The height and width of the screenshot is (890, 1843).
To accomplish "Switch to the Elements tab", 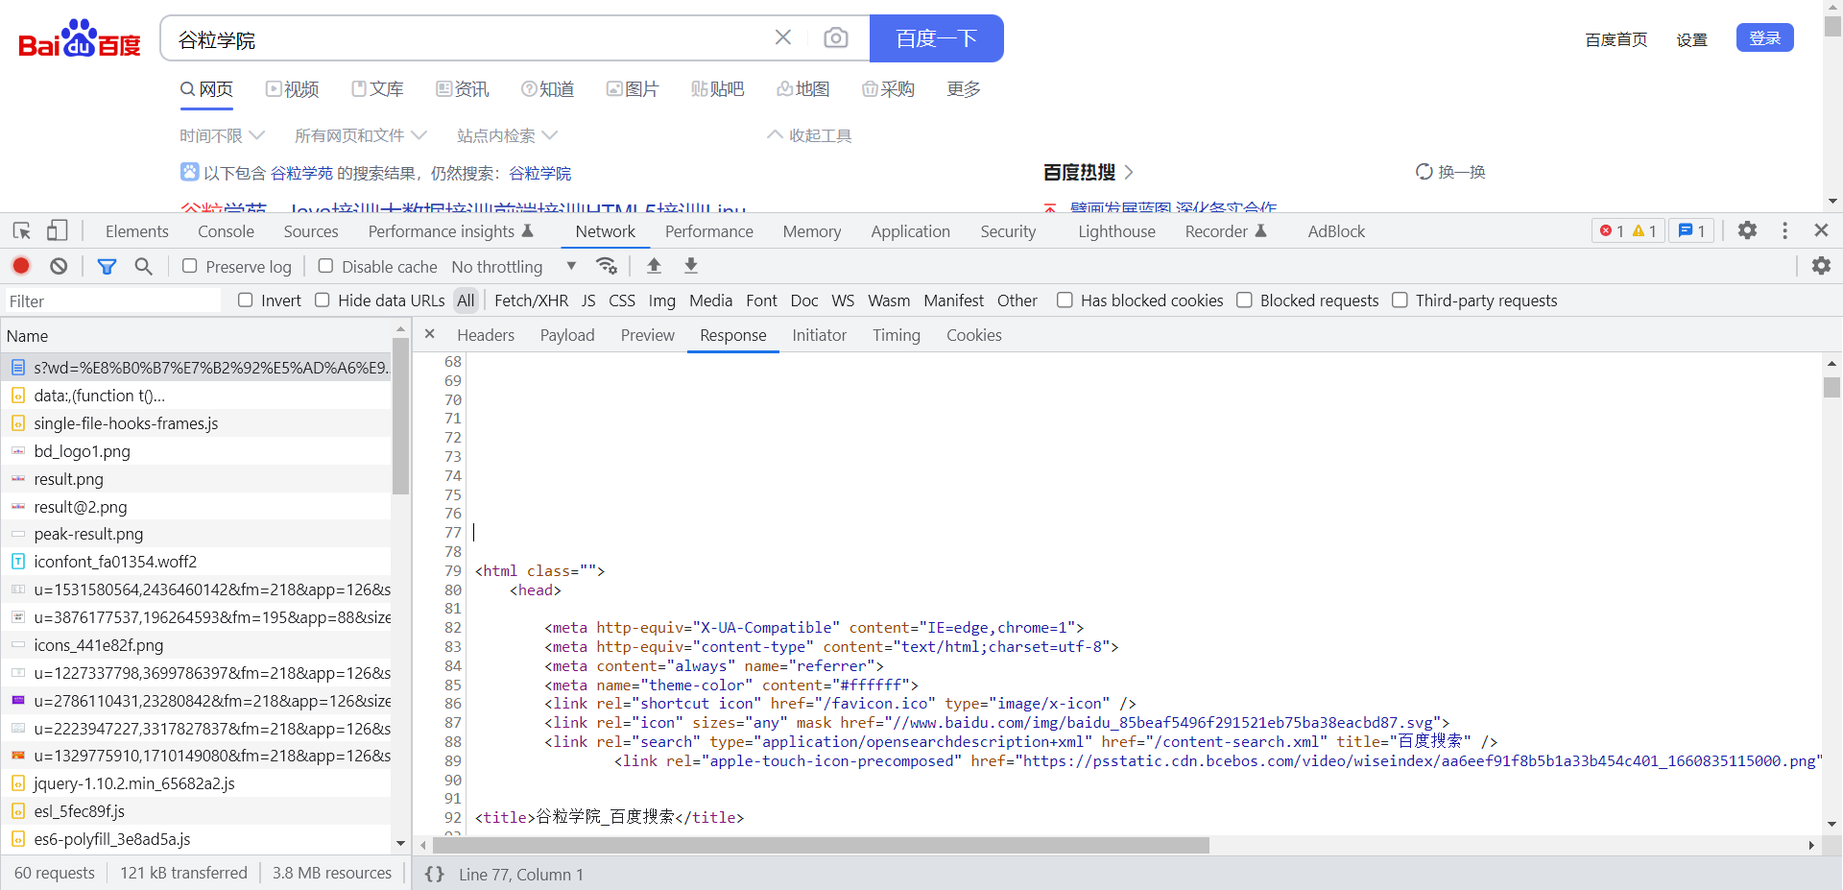I will click(136, 231).
